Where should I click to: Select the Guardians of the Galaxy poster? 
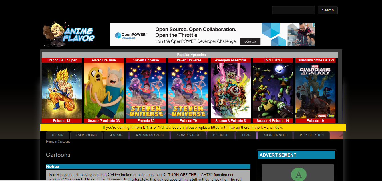tap(315, 90)
